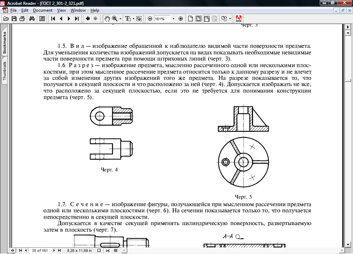Click the vertical scrollbar thumb
This screenshot has height=254, width=353.
point(348,80)
